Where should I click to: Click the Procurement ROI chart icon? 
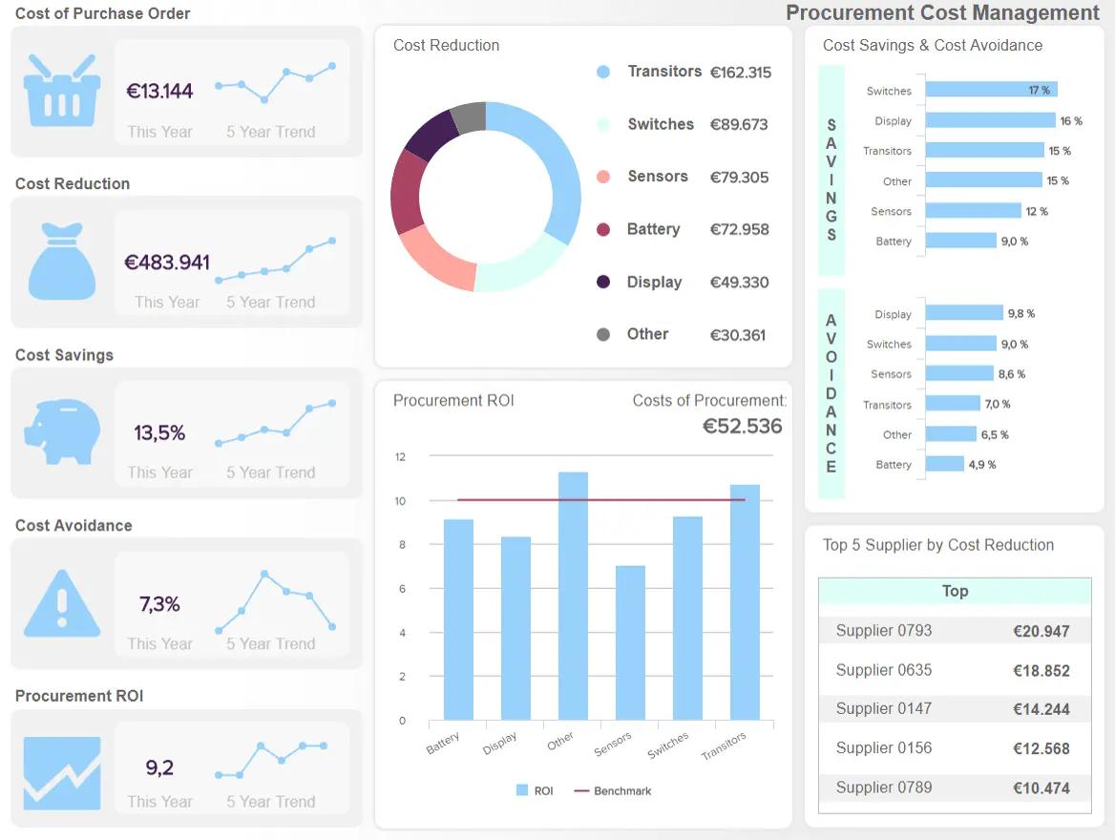(62, 773)
